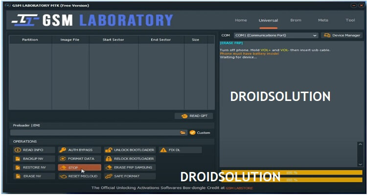Click the log scroll up arrow
The height and width of the screenshot is (196, 367).
point(361,144)
